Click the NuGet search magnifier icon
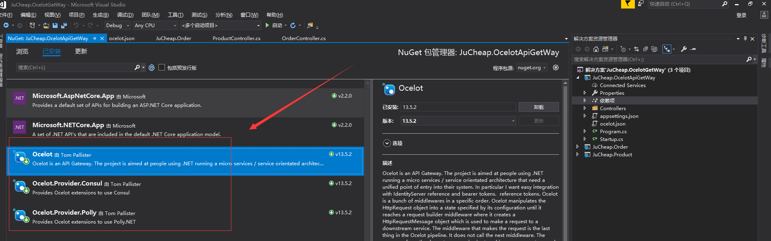This screenshot has height=241, width=771. pyautogui.click(x=137, y=68)
